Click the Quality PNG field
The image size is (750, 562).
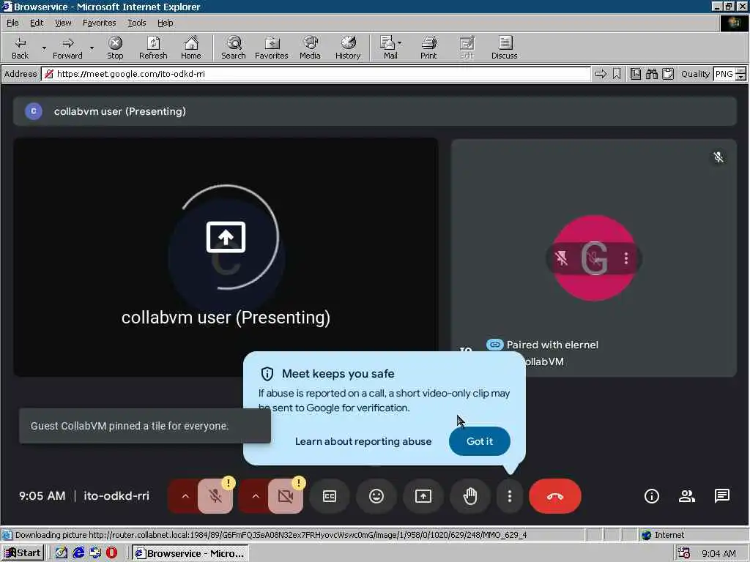(x=724, y=74)
